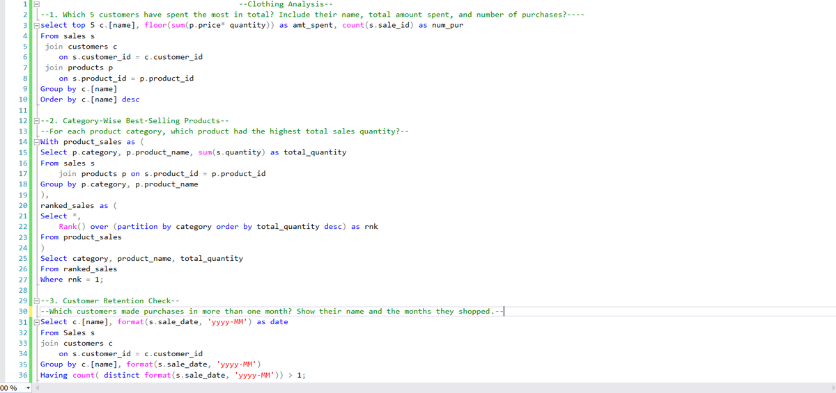Click 'floor' function in line 3
836x393 pixels.
click(x=156, y=25)
